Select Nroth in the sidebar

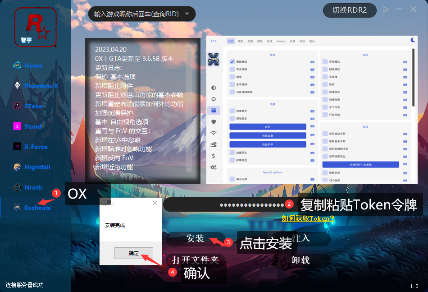pyautogui.click(x=27, y=187)
